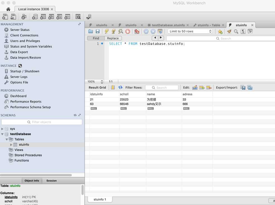This screenshot has height=205, width=275.
Task: Open the Limit to 50 rows dropdown
Action: [x=190, y=31]
